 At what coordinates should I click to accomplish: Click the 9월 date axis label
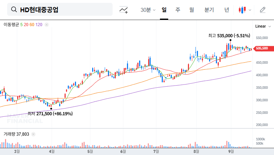coord(231,151)
